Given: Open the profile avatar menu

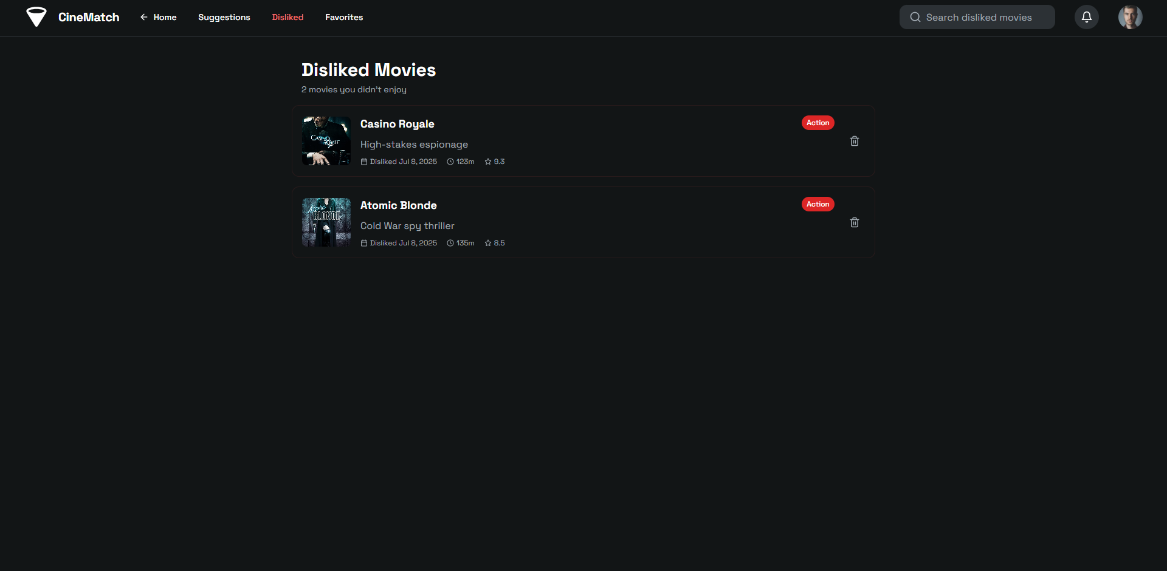Looking at the screenshot, I should click(1131, 17).
